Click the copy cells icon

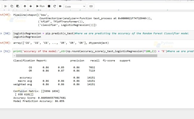[12, 6]
